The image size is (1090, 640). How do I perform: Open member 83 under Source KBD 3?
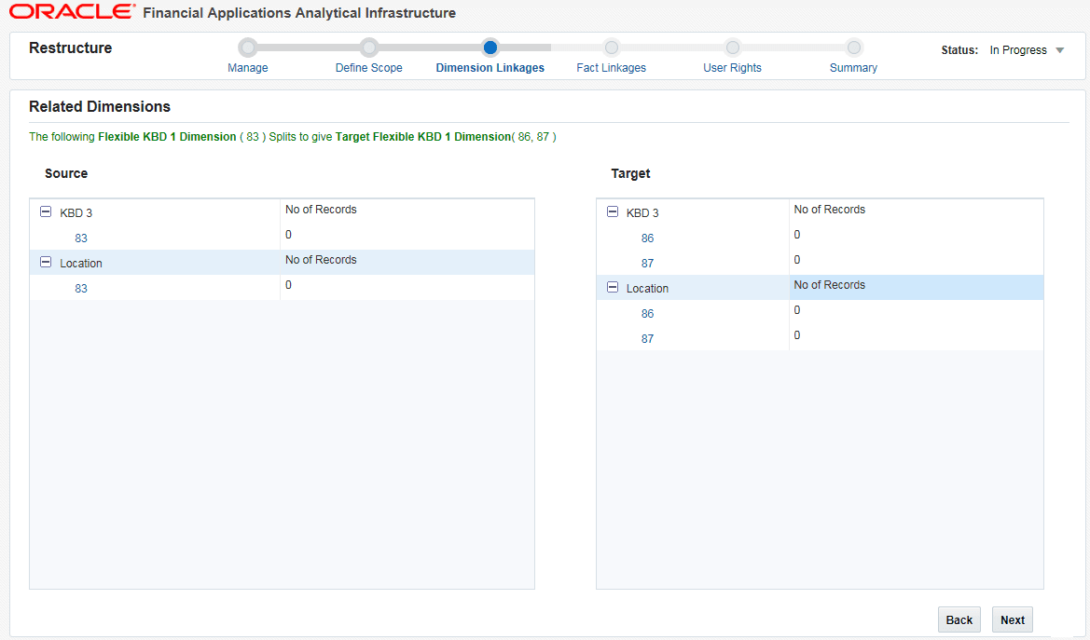point(81,238)
